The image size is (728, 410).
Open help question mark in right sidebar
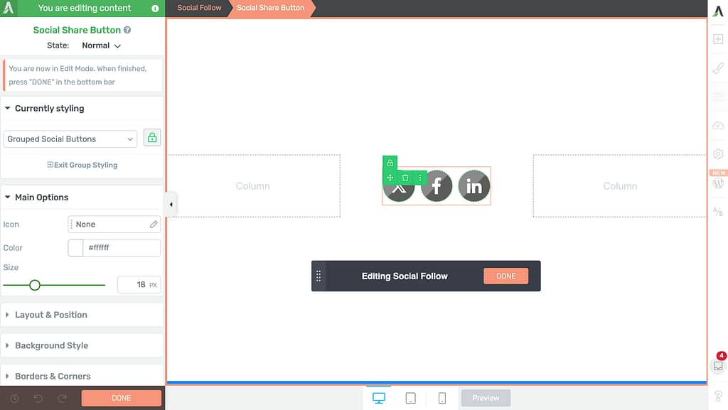tap(718, 396)
